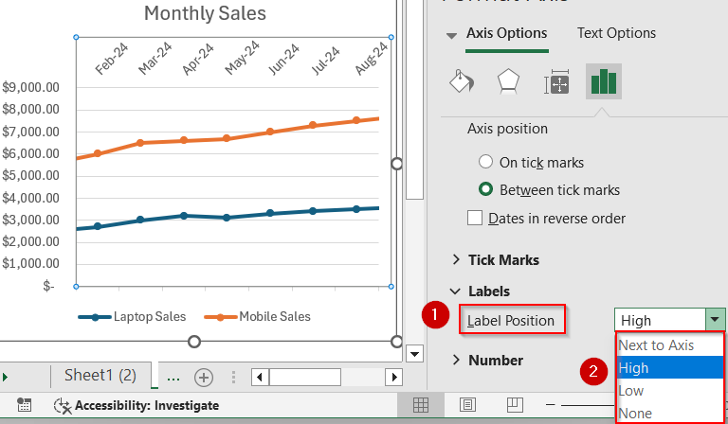The height and width of the screenshot is (424, 728).
Task: Switch to Page Layout view
Action: click(467, 405)
